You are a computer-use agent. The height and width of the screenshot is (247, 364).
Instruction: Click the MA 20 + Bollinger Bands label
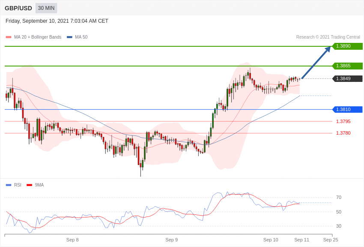point(38,37)
